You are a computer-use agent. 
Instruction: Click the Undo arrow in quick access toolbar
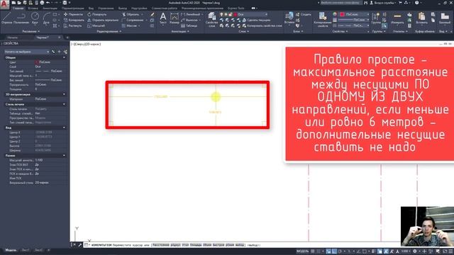click(48, 3)
